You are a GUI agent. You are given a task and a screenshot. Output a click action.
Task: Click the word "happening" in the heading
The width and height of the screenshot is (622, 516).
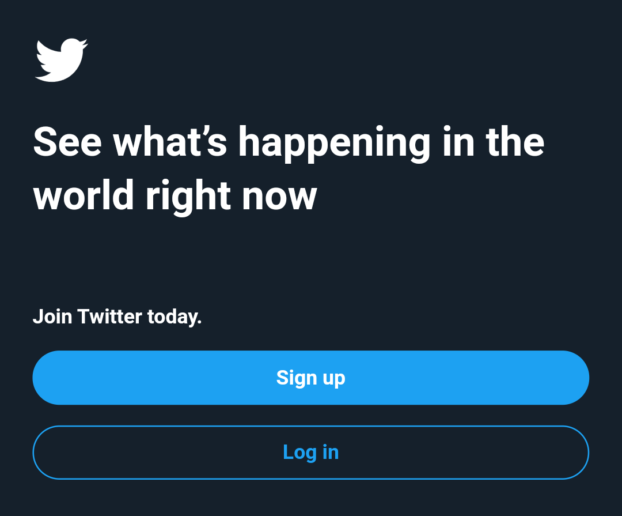pyautogui.click(x=334, y=143)
